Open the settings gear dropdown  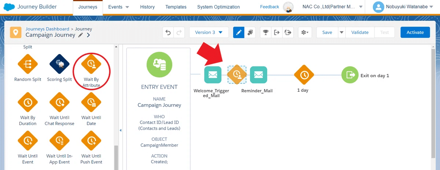tap(305, 32)
